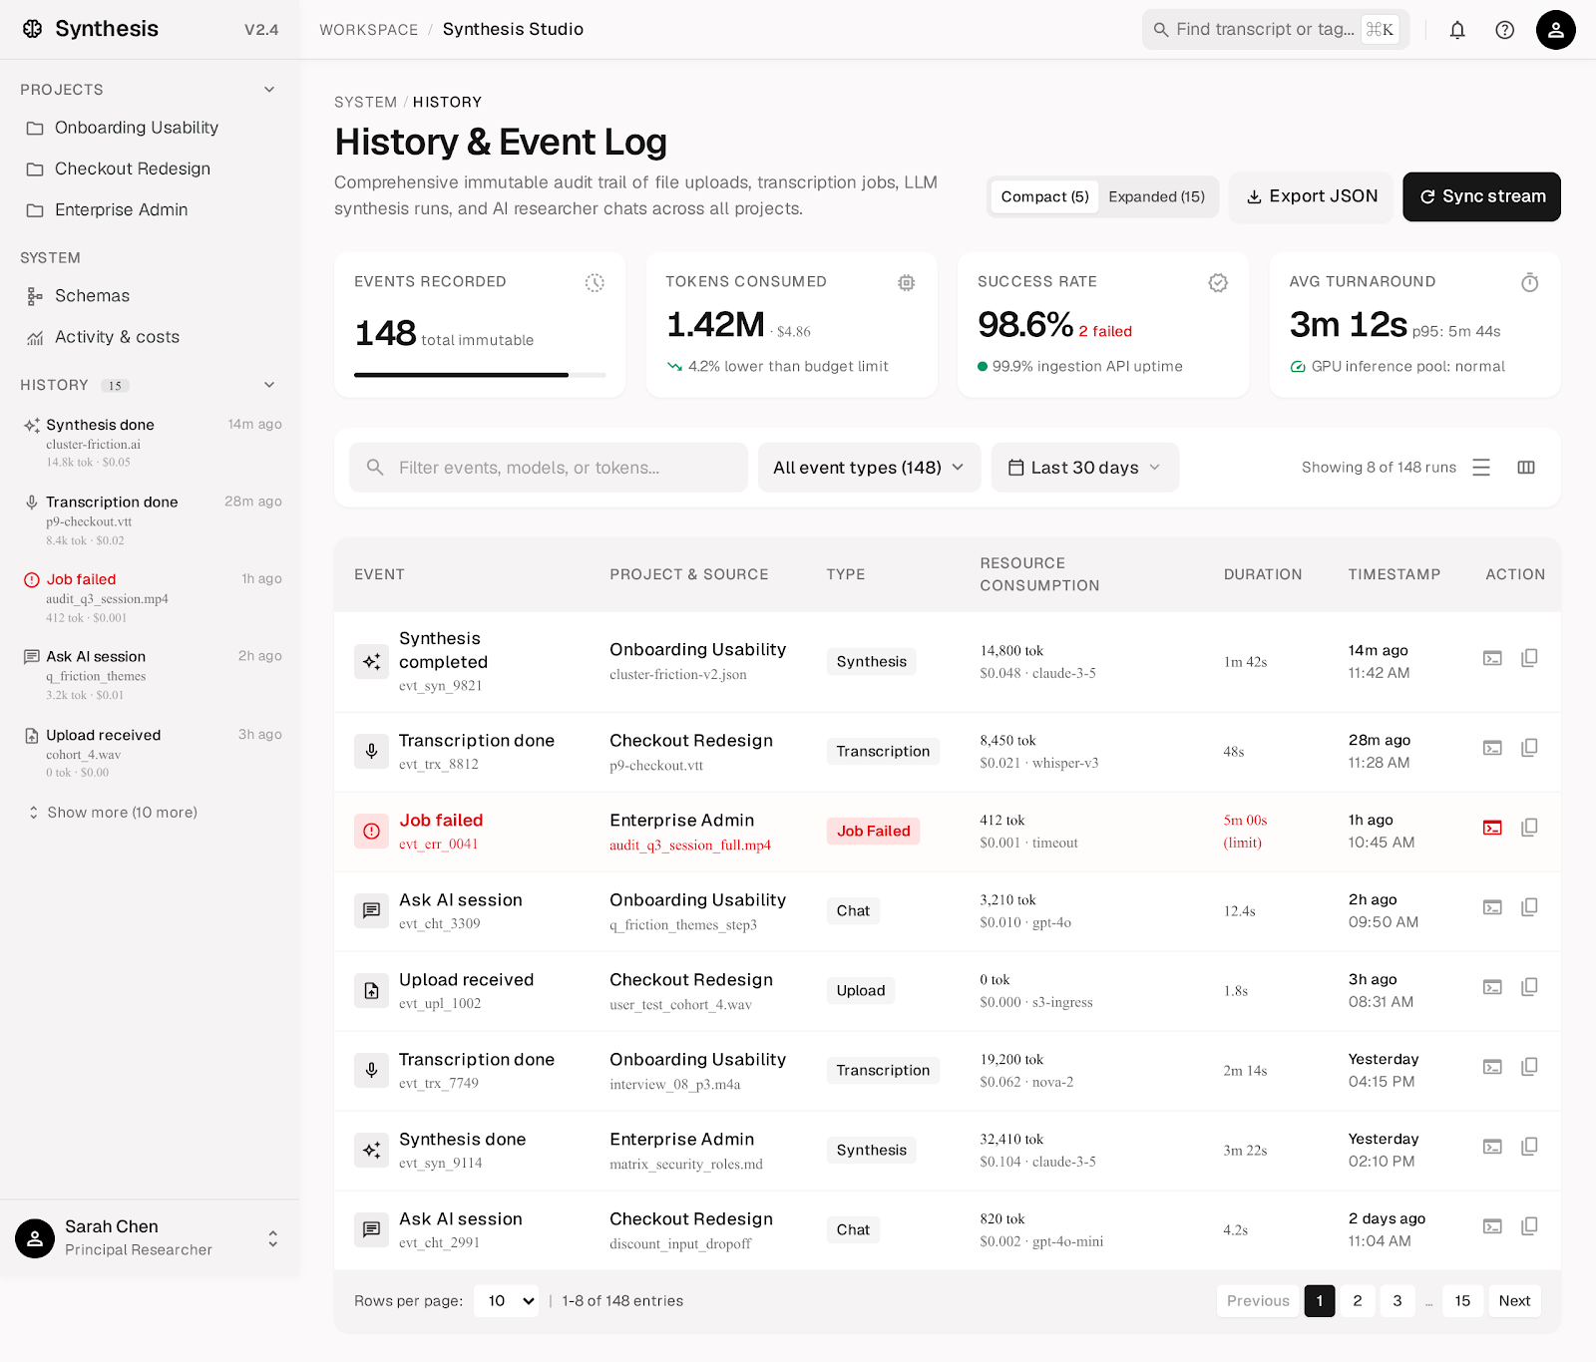View logs for Transcription done evt_trx_8812

coord(1492,748)
